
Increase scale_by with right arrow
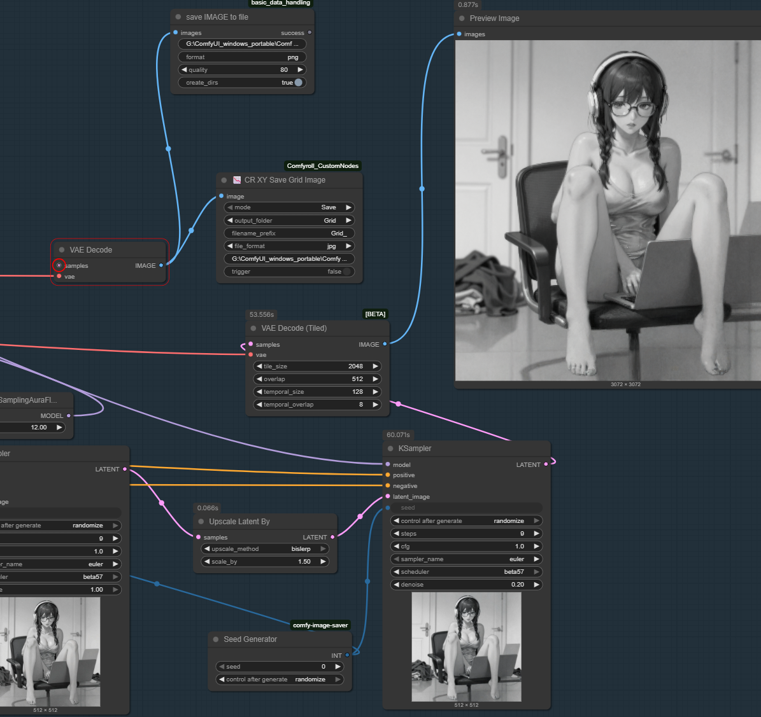click(324, 562)
